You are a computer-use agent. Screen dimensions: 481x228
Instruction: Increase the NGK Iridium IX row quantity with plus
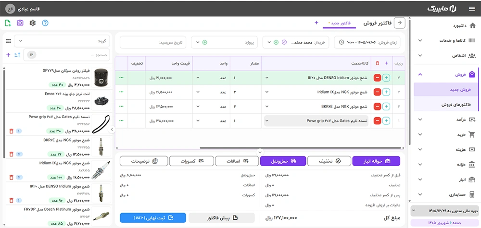386,92
